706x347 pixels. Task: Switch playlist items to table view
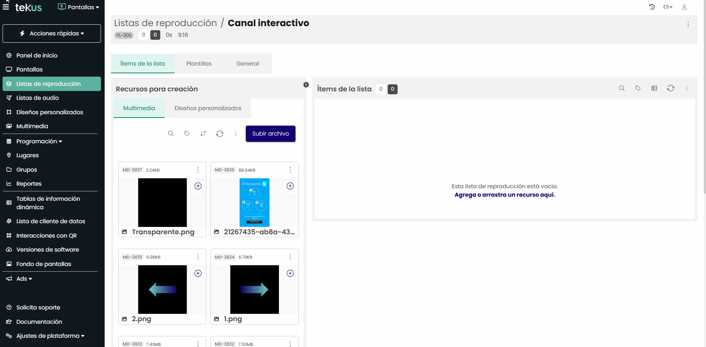pyautogui.click(x=654, y=88)
